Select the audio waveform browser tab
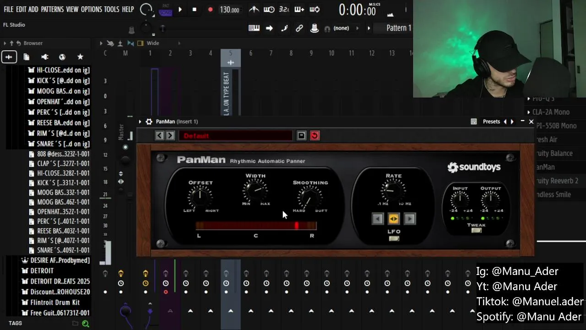Screen dimensions: 586x330 click(x=9, y=57)
